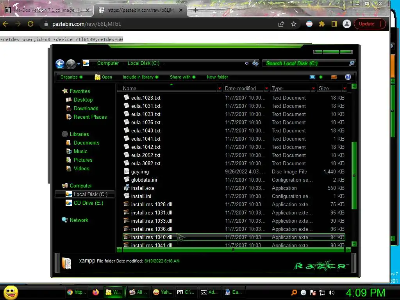Click the Explorer Back arrow button
The width and height of the screenshot is (400, 300).
[60, 64]
